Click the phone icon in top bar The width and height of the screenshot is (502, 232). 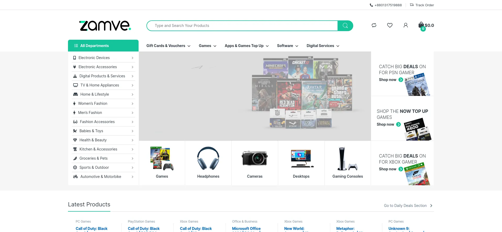371,5
